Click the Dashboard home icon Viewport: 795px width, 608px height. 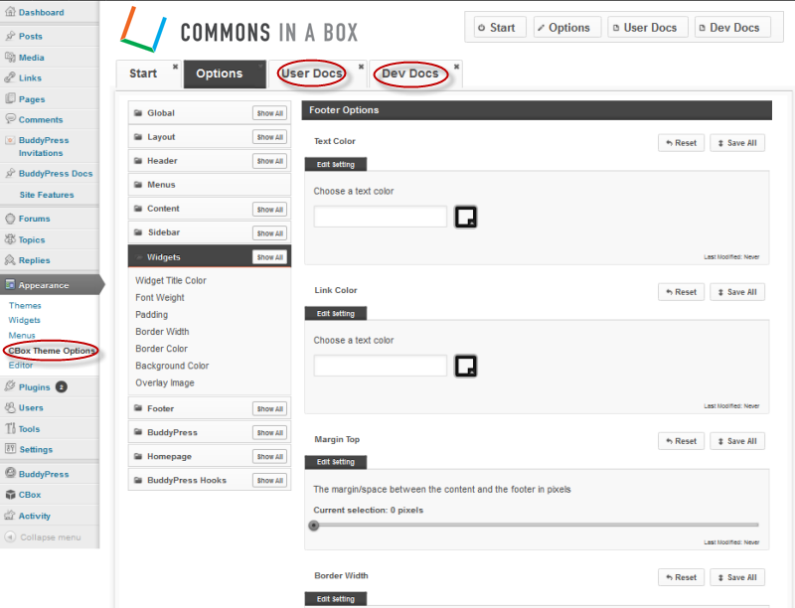10,12
